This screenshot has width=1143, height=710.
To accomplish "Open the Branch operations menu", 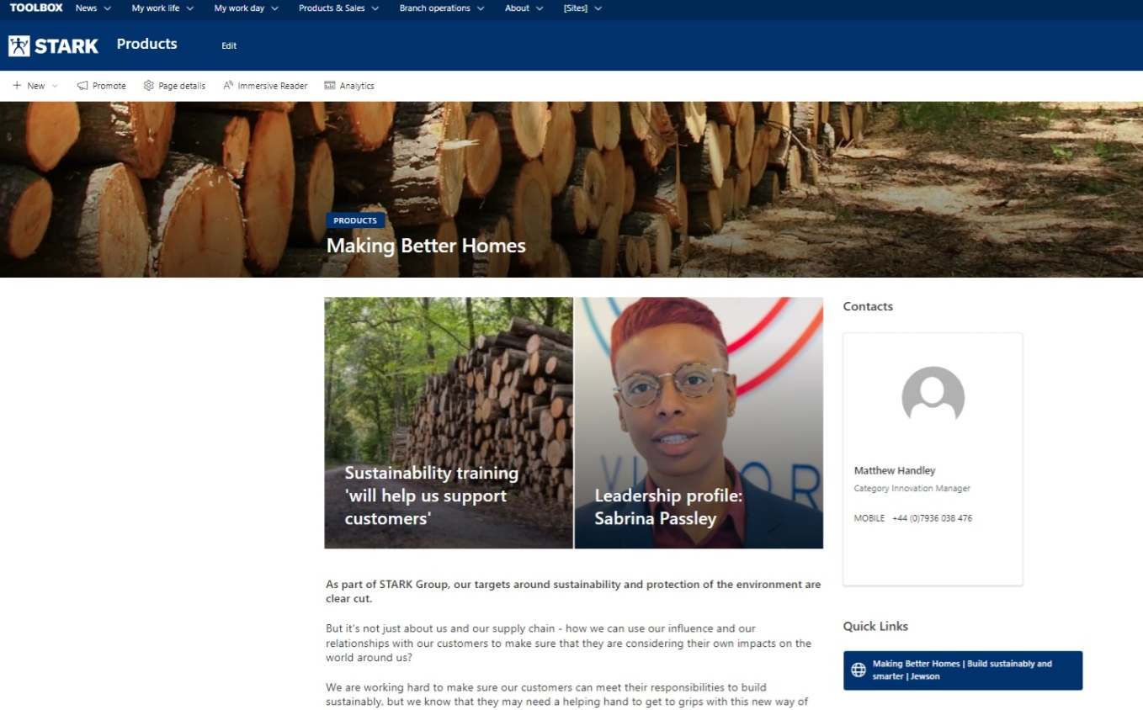I will click(434, 8).
